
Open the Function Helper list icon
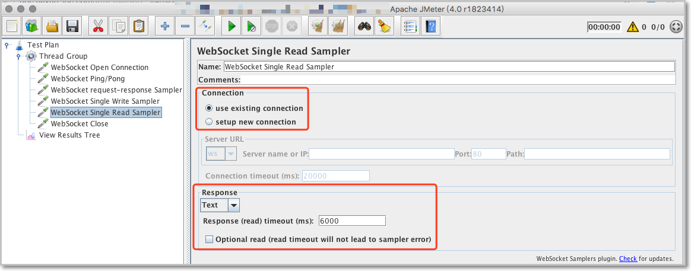[410, 27]
